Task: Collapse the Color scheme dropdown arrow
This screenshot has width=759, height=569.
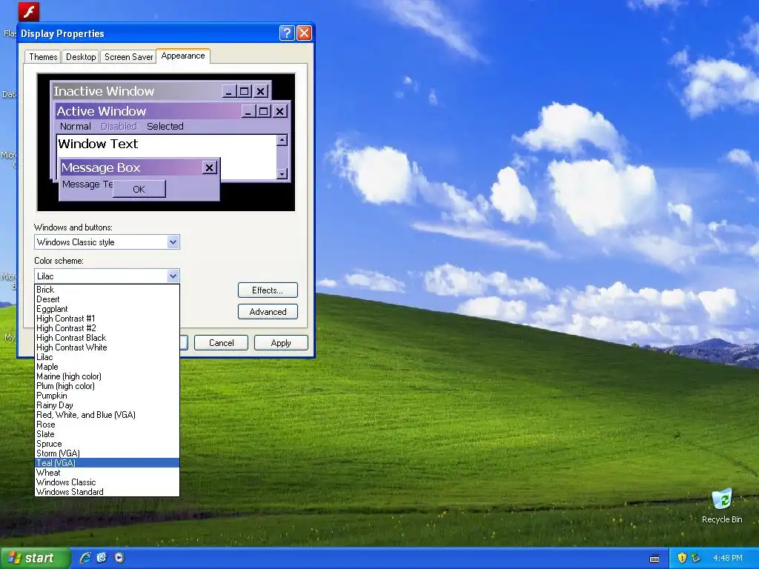Action: point(173,276)
